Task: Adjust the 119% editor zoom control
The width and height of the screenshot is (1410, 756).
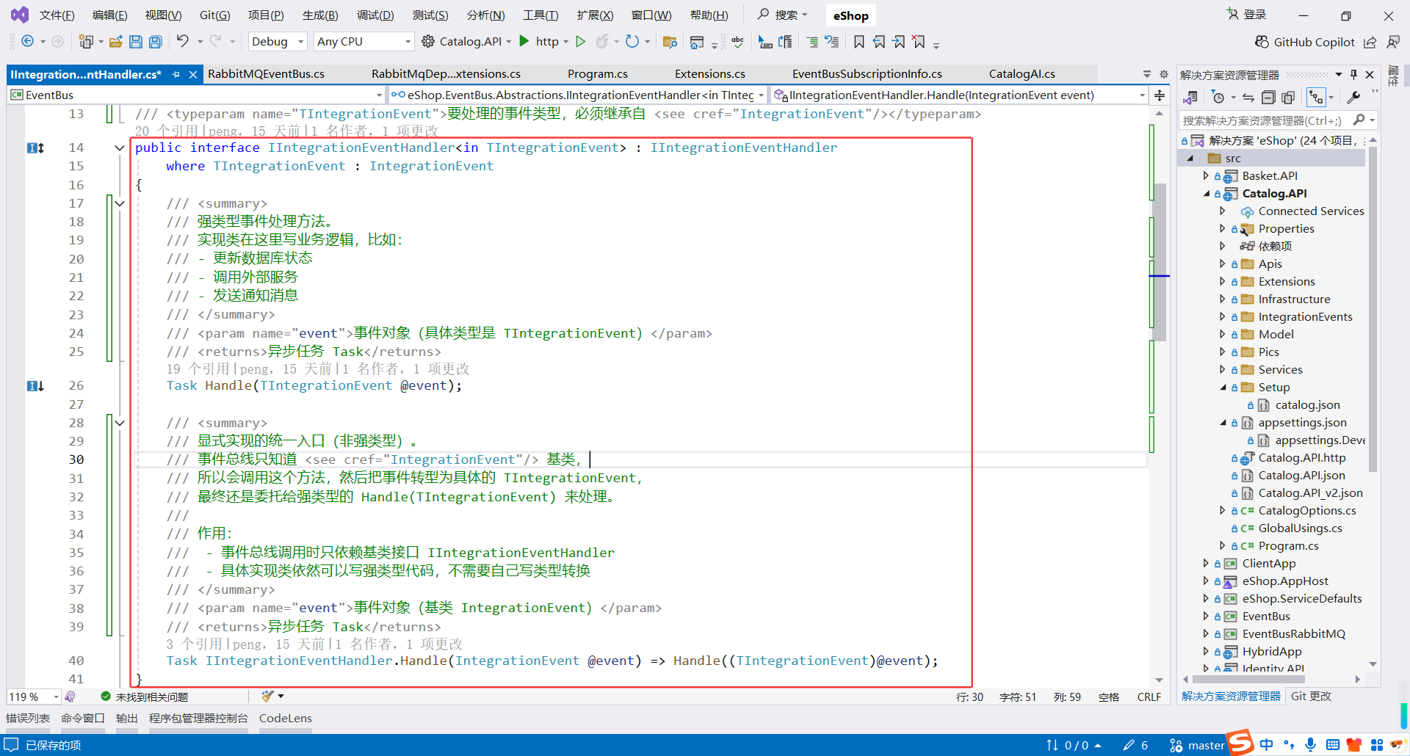Action: pos(32,696)
